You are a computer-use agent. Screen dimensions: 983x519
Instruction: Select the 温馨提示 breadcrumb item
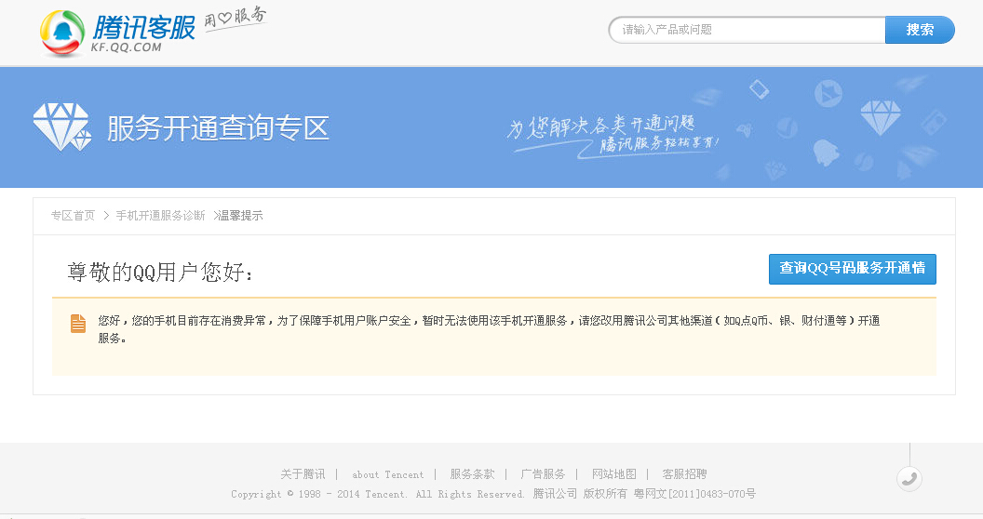pyautogui.click(x=241, y=216)
